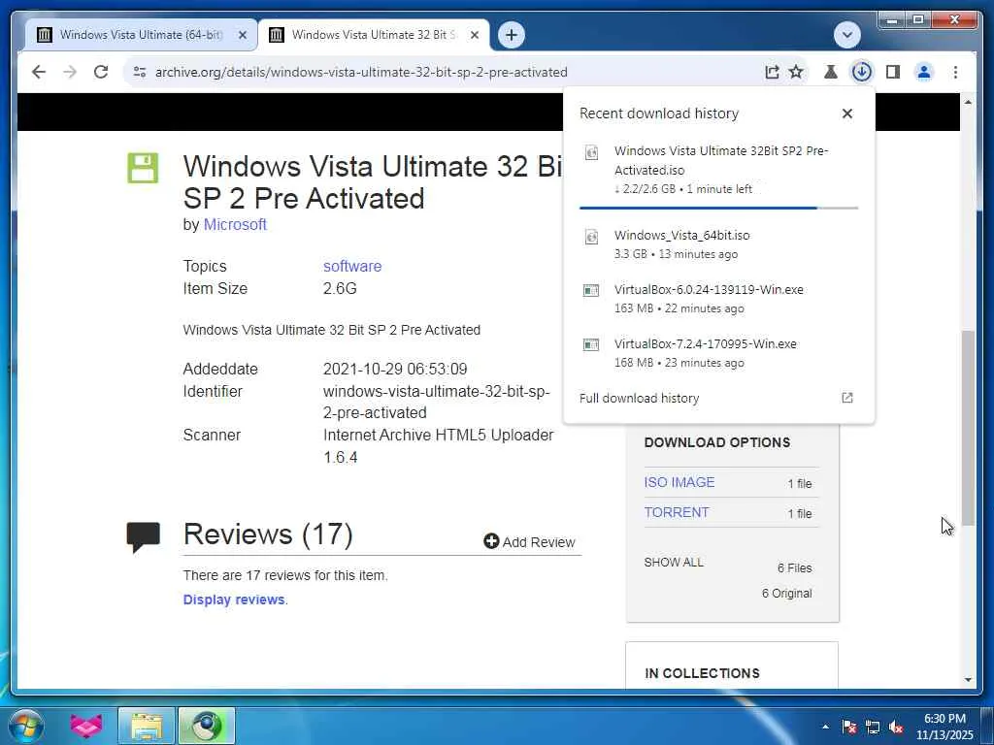The width and height of the screenshot is (994, 745).
Task: Open Chrome Labs flask icon
Action: click(831, 72)
